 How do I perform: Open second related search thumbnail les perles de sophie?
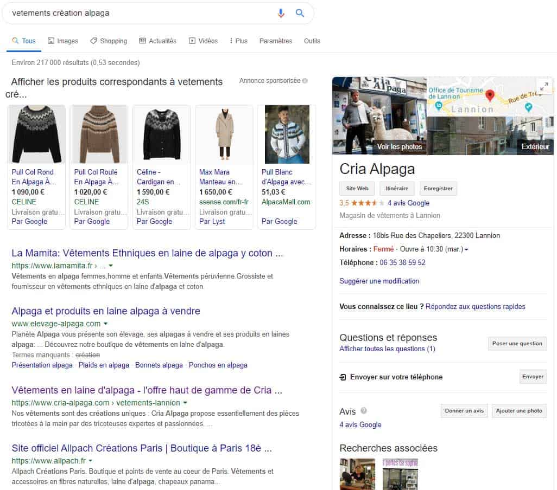pos(400,474)
